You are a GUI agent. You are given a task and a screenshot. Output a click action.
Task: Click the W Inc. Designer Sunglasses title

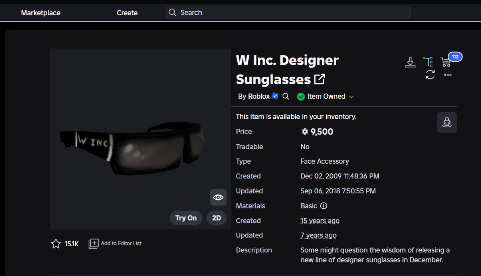(287, 70)
